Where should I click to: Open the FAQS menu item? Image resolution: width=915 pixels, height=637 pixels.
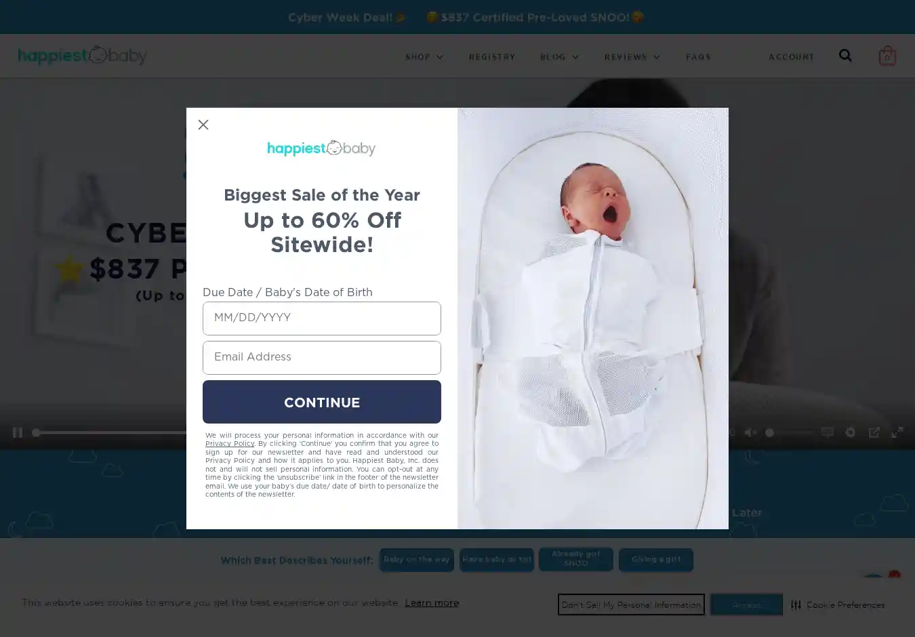click(x=698, y=57)
